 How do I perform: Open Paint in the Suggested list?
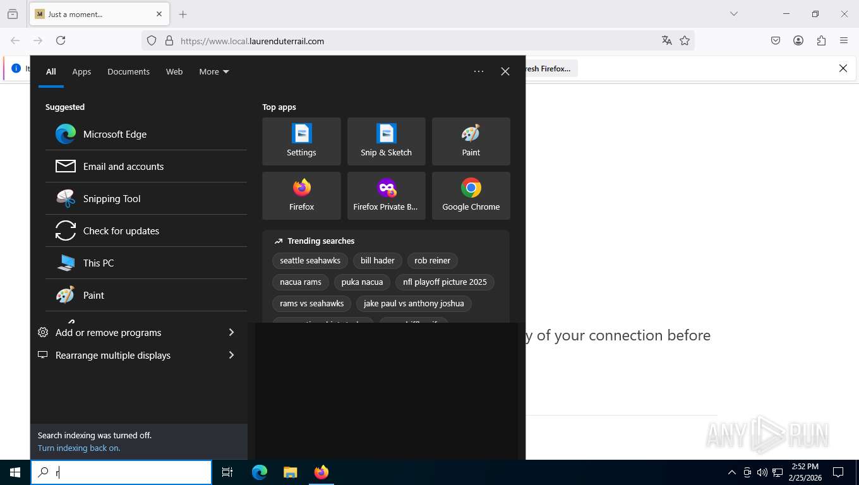[146, 295]
